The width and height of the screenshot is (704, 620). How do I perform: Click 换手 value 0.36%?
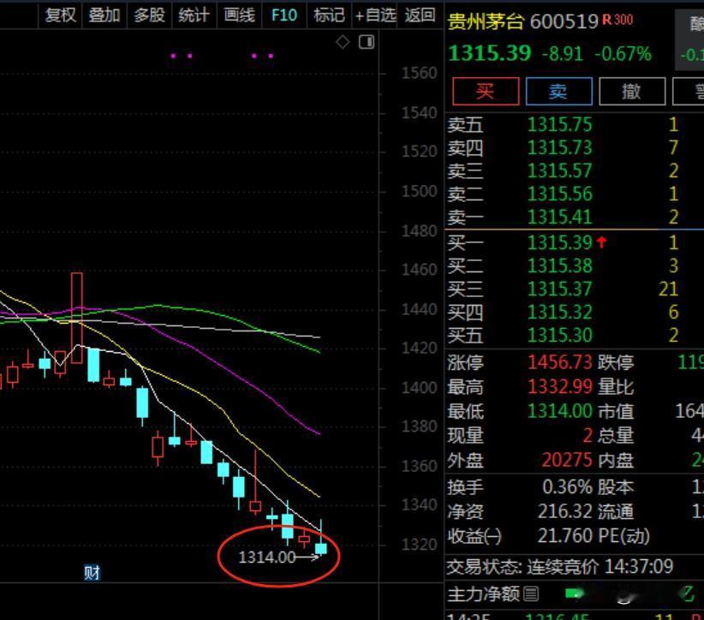[x=568, y=486]
